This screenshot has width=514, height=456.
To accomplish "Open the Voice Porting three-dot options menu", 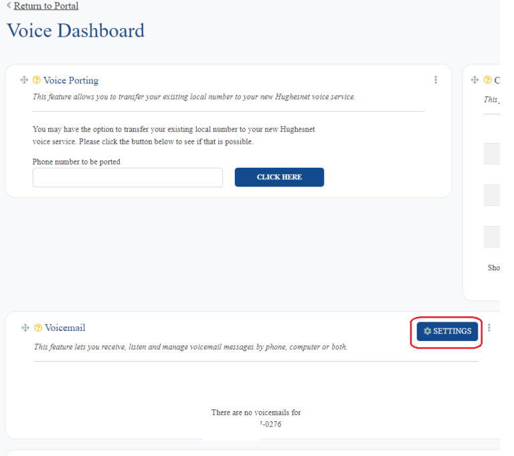I will (x=436, y=80).
